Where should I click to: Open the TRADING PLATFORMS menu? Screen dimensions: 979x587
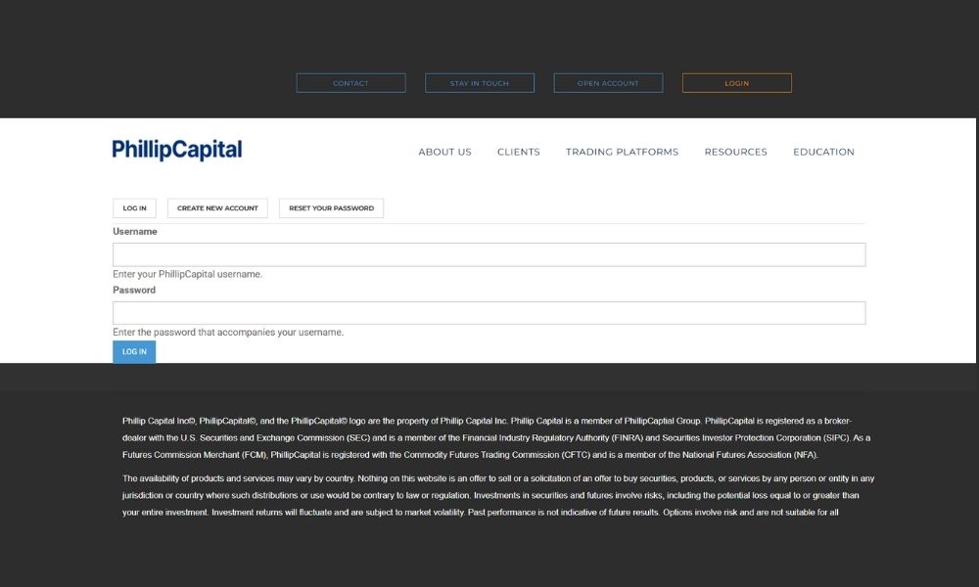point(622,152)
